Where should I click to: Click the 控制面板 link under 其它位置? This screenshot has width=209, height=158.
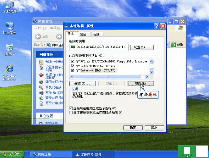[52, 123]
